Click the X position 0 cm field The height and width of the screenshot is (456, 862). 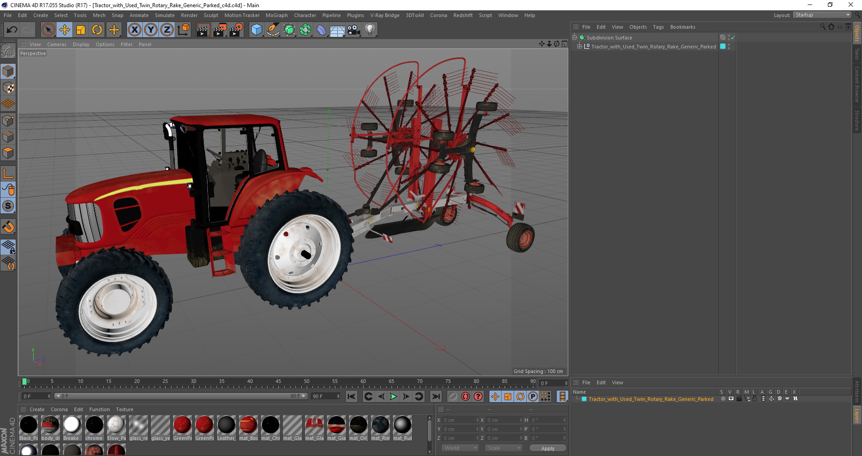pyautogui.click(x=461, y=420)
